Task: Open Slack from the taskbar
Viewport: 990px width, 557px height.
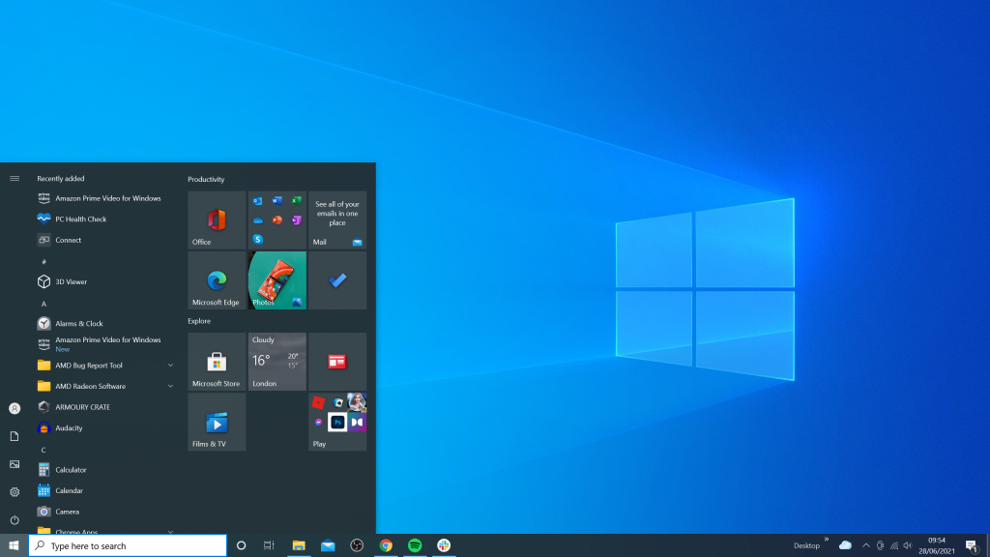Action: point(444,545)
